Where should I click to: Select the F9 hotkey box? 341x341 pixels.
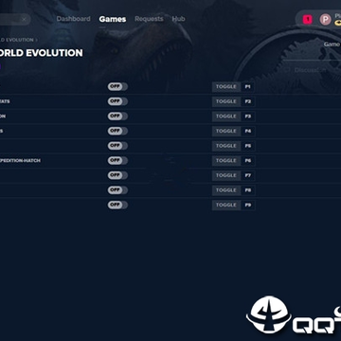[x=248, y=206]
